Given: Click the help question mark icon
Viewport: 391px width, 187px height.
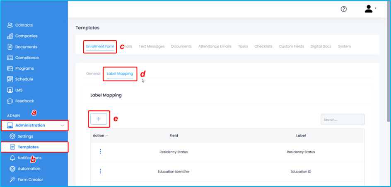Looking at the screenshot, I should [x=343, y=9].
